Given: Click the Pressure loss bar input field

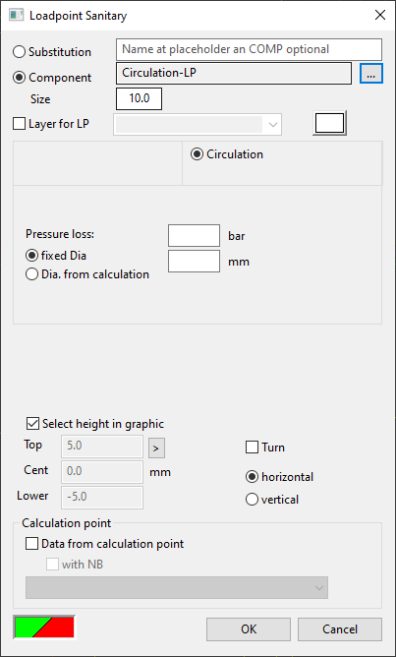Looking at the screenshot, I should tap(195, 235).
